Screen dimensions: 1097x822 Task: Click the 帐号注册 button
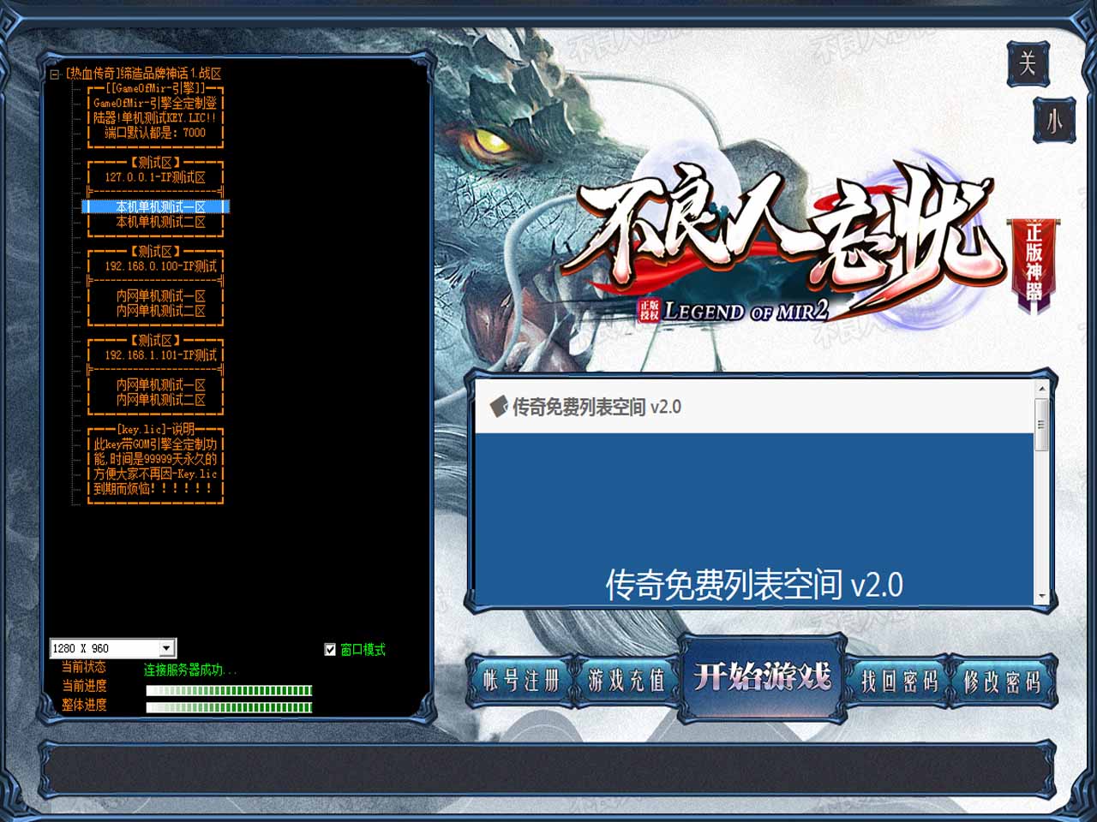coord(519,681)
